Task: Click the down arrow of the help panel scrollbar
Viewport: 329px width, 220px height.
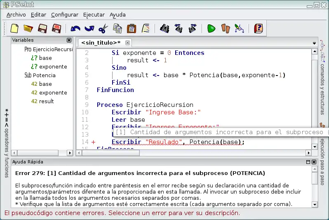Action: coord(315,204)
